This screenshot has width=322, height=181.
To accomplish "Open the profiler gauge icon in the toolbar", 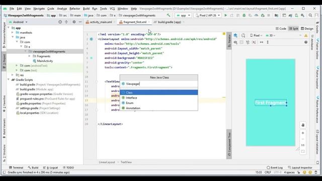I will [256, 16].
